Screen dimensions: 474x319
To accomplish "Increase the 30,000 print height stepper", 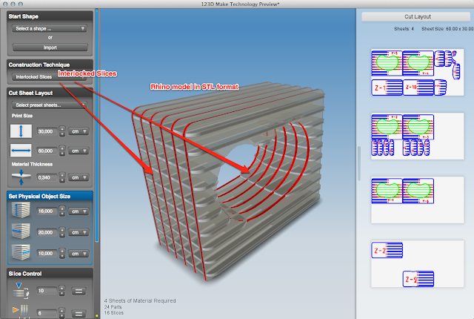I will pos(62,129).
